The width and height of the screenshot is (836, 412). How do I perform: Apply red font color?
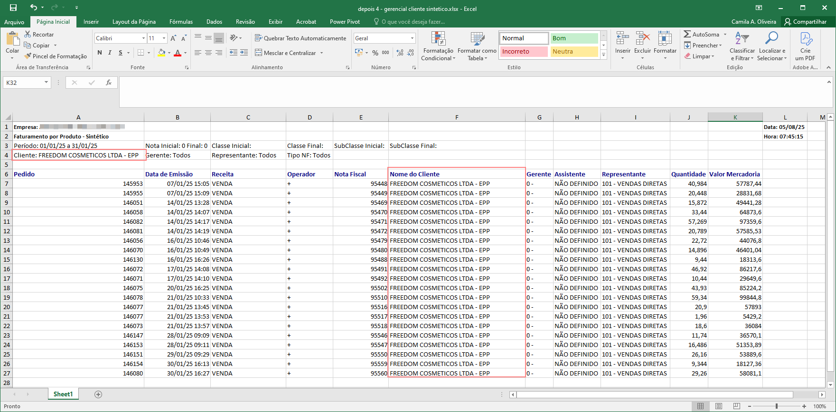pyautogui.click(x=177, y=53)
